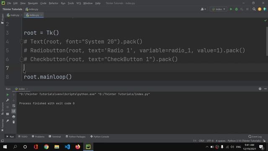Open the Structure tool window sidebar
Screen dimensions: 268x151
tap(2, 109)
